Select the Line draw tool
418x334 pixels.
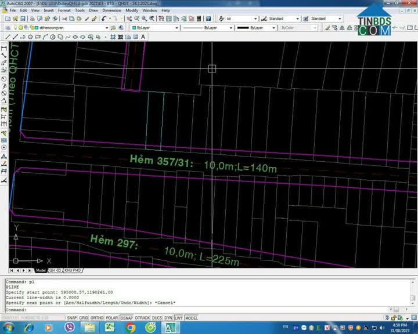tap(7, 37)
